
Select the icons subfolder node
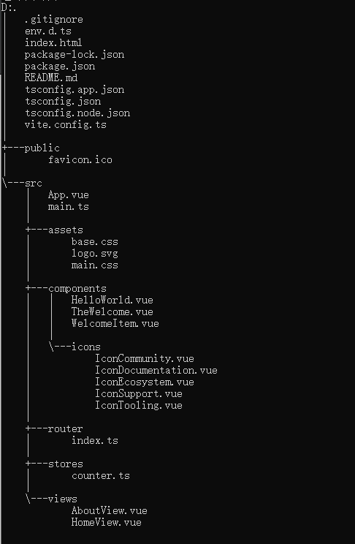[86, 347]
